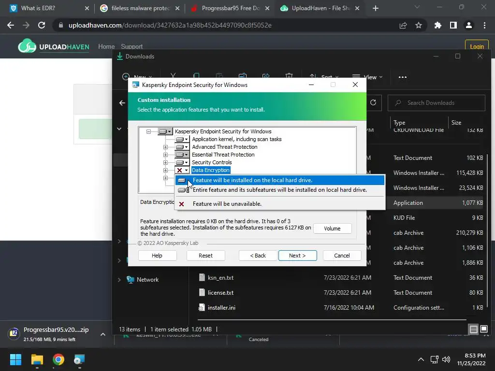Switch to the 'fileless malware' Google tab
495x371 pixels.
[x=140, y=8]
